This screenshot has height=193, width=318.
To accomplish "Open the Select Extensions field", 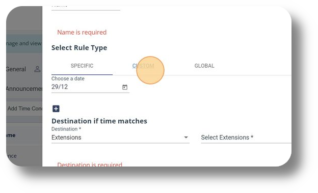I will 246,137.
